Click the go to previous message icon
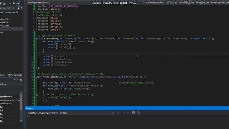The width and height of the screenshot is (229, 129). coord(124,113)
